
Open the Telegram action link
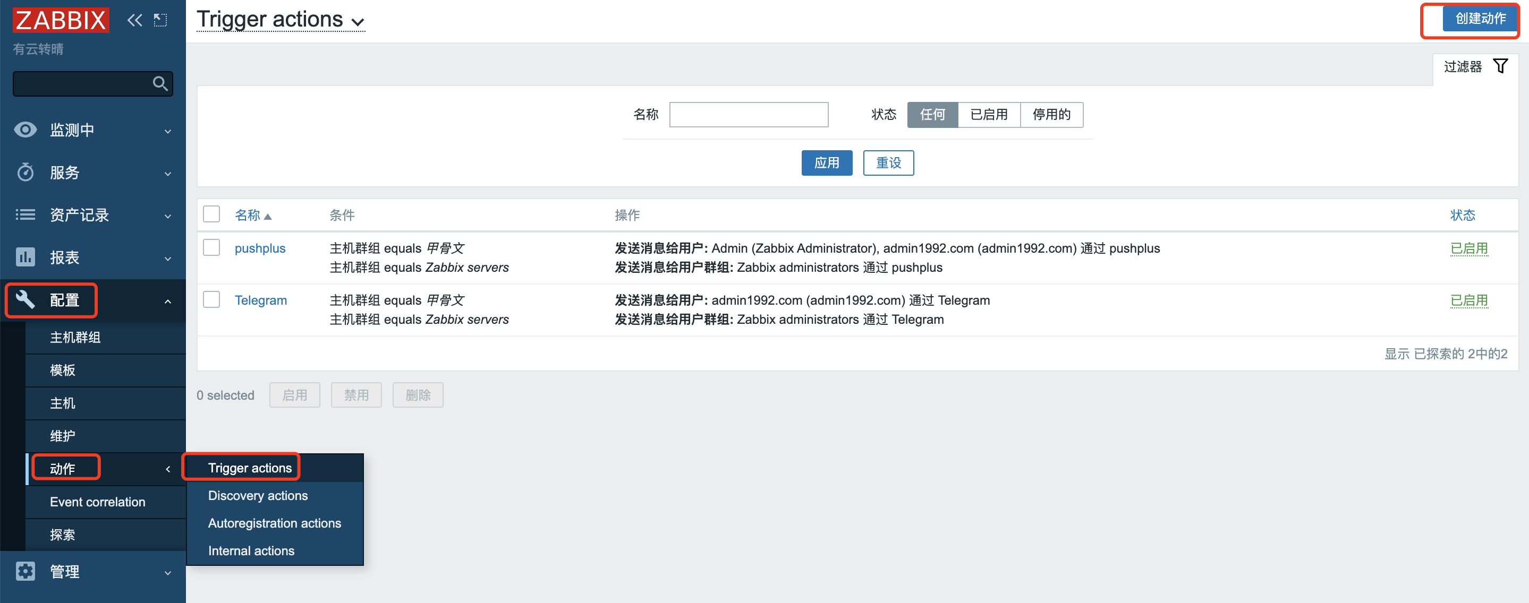pyautogui.click(x=260, y=300)
